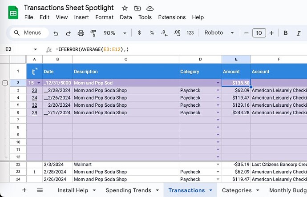
Task: Follow the link 24 in column A
Action: (34, 98)
